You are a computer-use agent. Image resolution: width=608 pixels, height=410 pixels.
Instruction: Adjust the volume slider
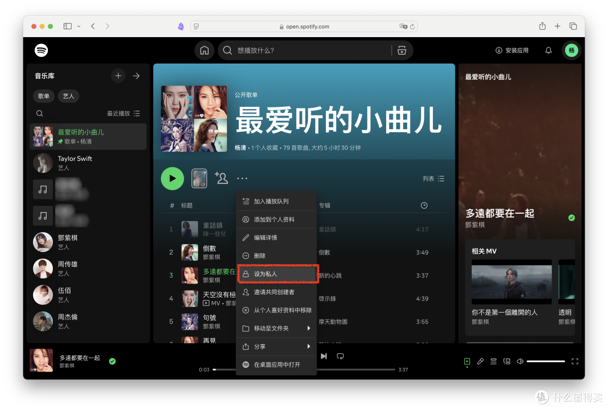546,361
